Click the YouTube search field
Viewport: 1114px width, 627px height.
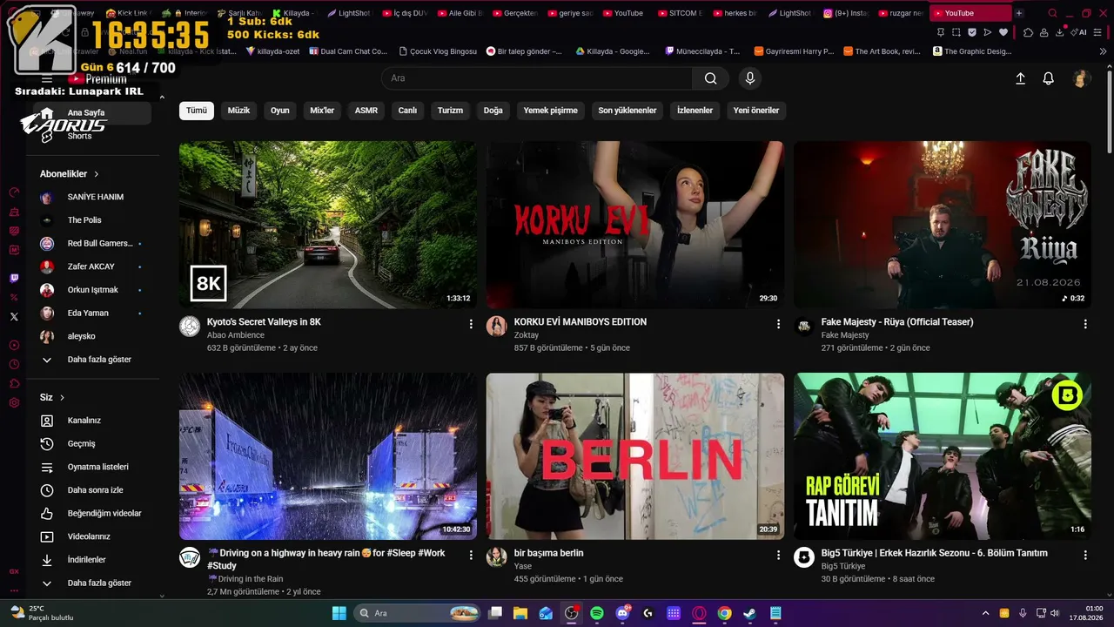[x=537, y=78]
